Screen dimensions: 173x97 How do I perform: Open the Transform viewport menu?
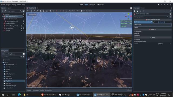tap(72, 11)
